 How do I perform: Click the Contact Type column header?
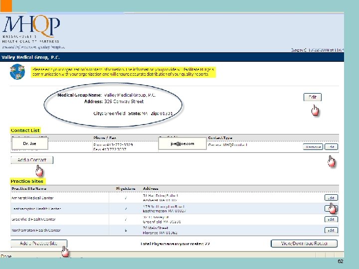220,137
